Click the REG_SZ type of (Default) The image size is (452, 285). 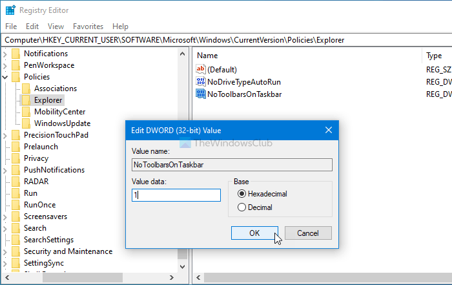pos(438,70)
